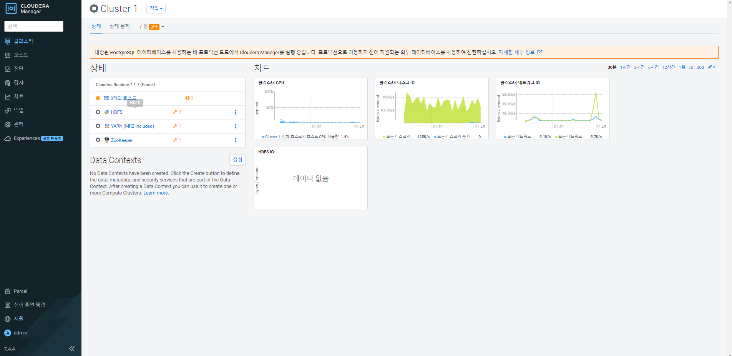Open the 클러스터 디스크 IO chart
The height and width of the screenshot is (356, 732).
coord(432,109)
